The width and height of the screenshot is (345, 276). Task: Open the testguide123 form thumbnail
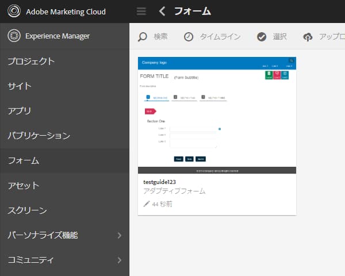click(x=217, y=116)
